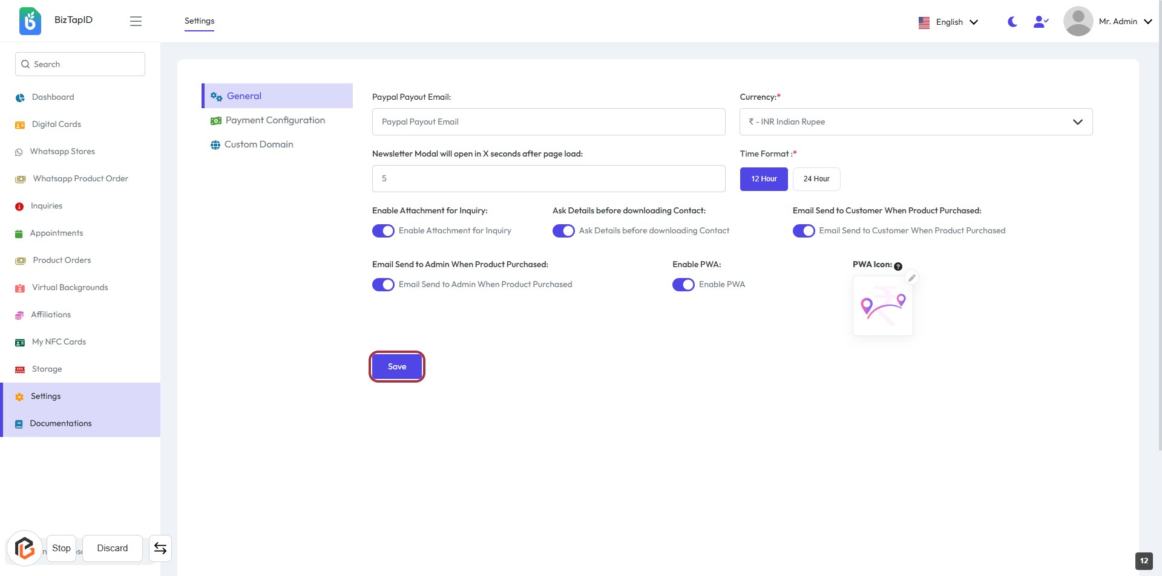This screenshot has width=1162, height=576.
Task: Open Dashboard from the sidebar
Action: click(x=53, y=97)
